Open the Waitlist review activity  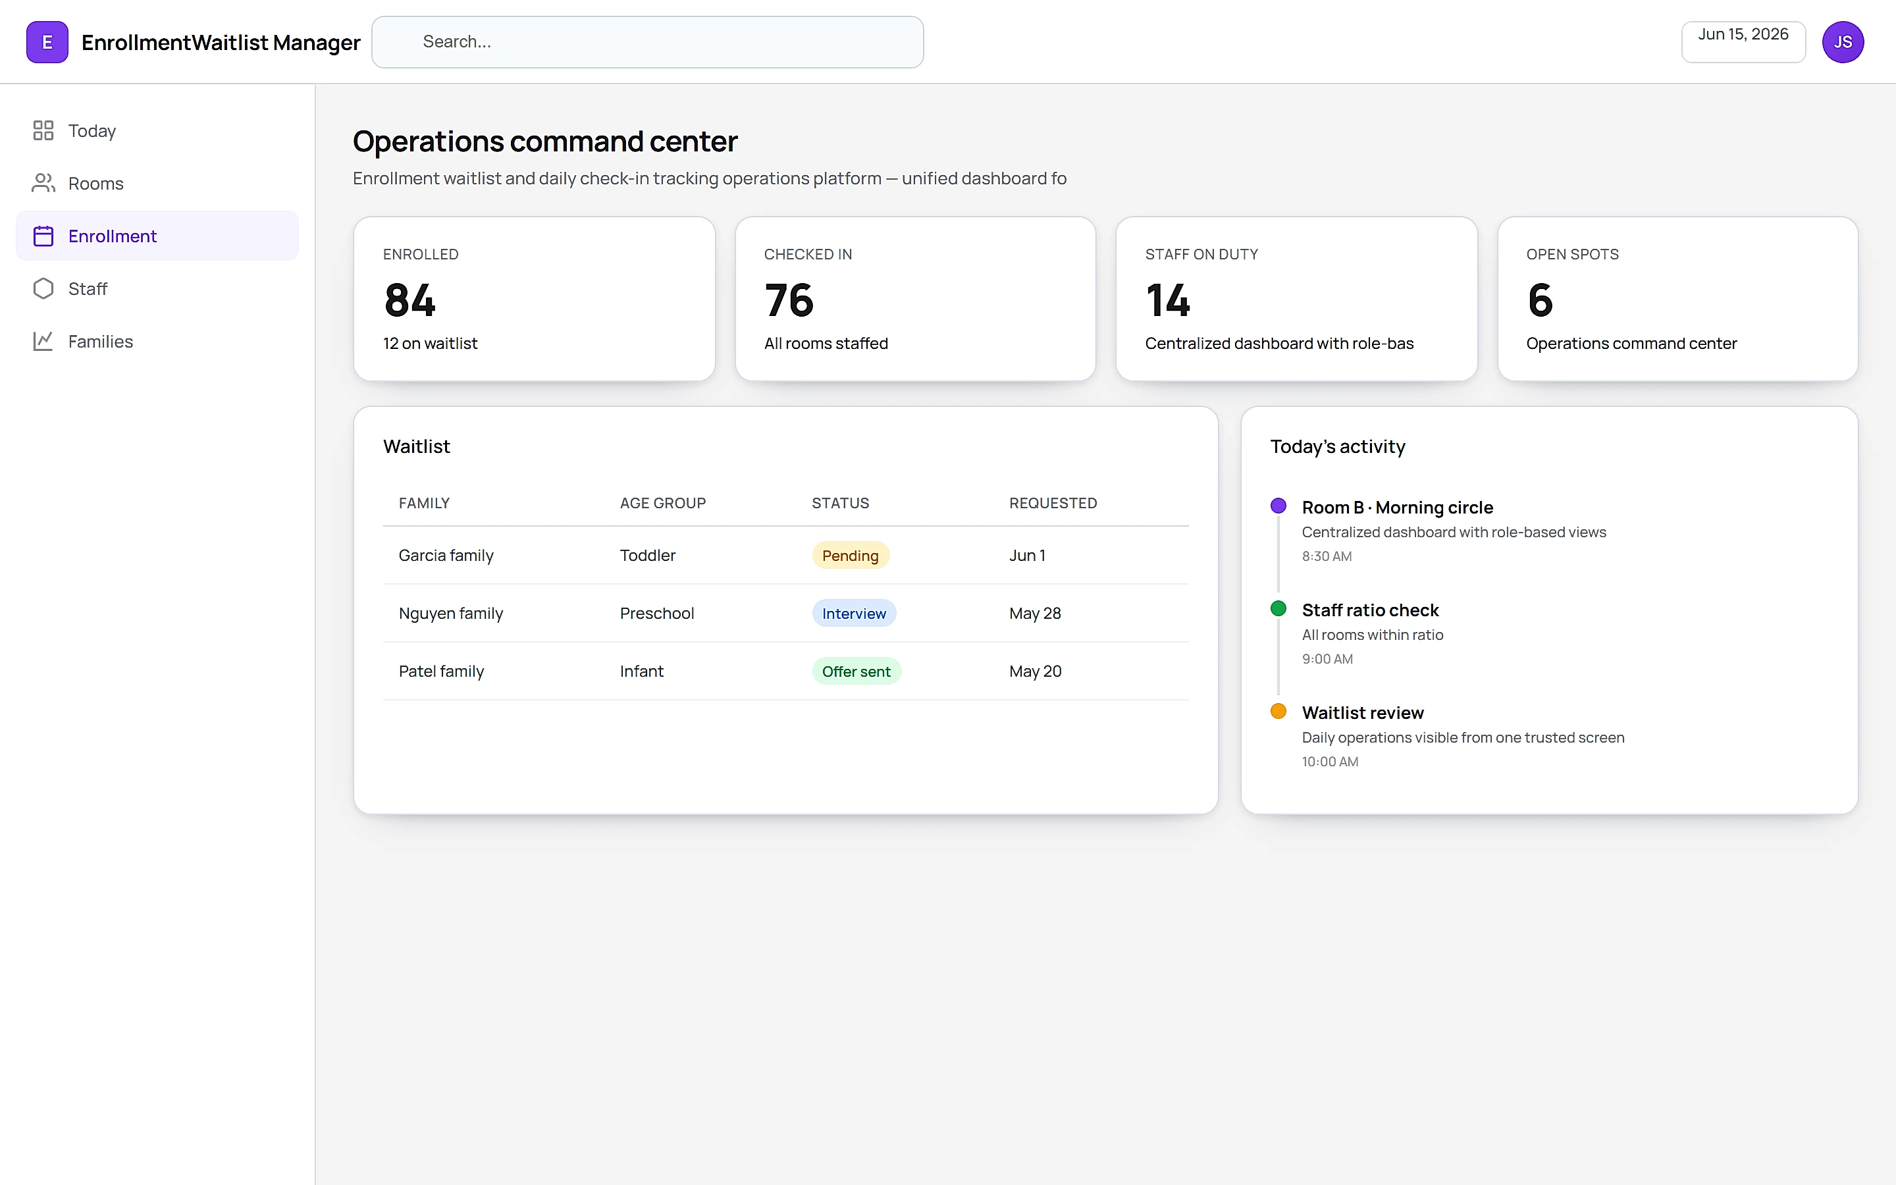coord(1363,712)
